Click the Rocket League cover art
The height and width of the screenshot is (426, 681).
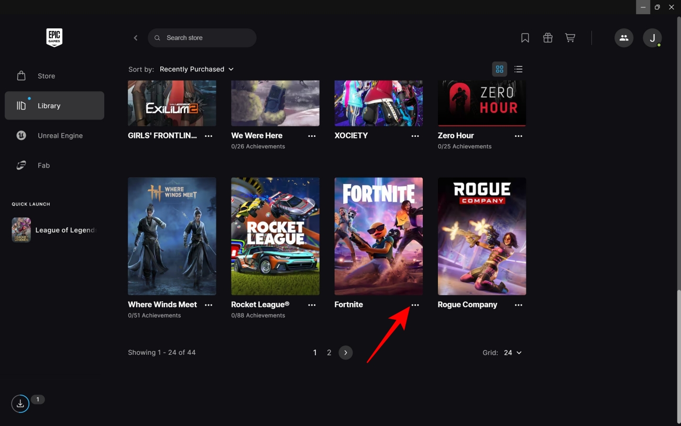tap(276, 236)
